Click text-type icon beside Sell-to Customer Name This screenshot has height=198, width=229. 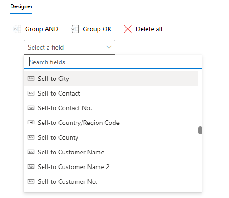pos(31,152)
